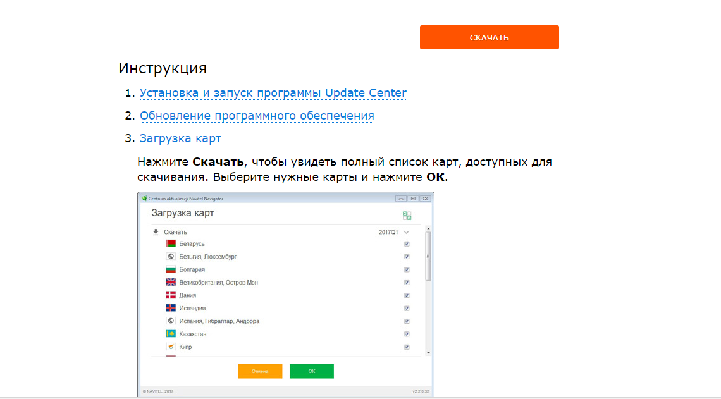Click the orange Отмена button
The image size is (721, 399).
click(x=260, y=371)
